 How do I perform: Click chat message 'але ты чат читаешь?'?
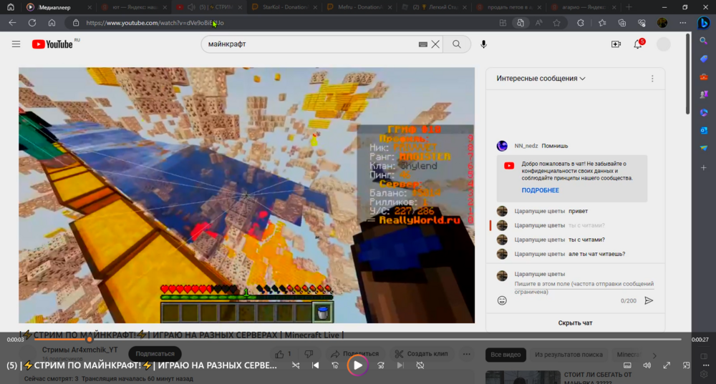[597, 254]
